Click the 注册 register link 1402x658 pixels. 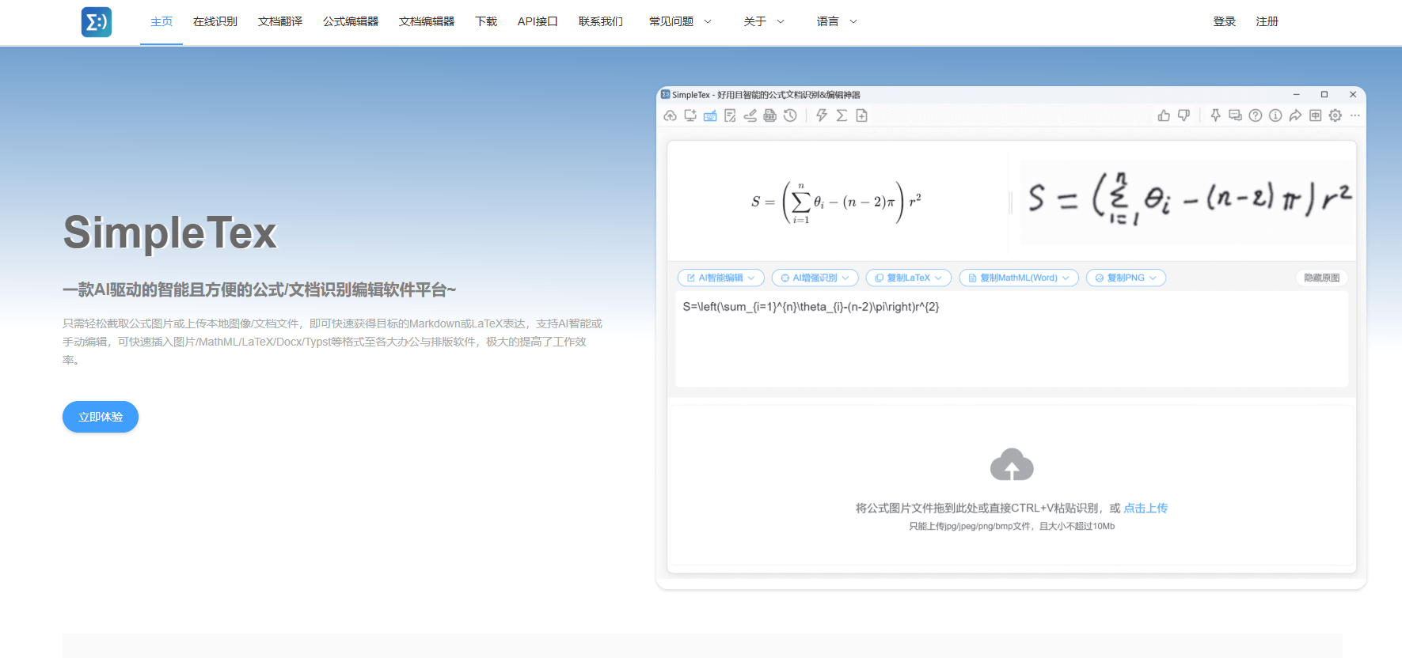(1267, 22)
